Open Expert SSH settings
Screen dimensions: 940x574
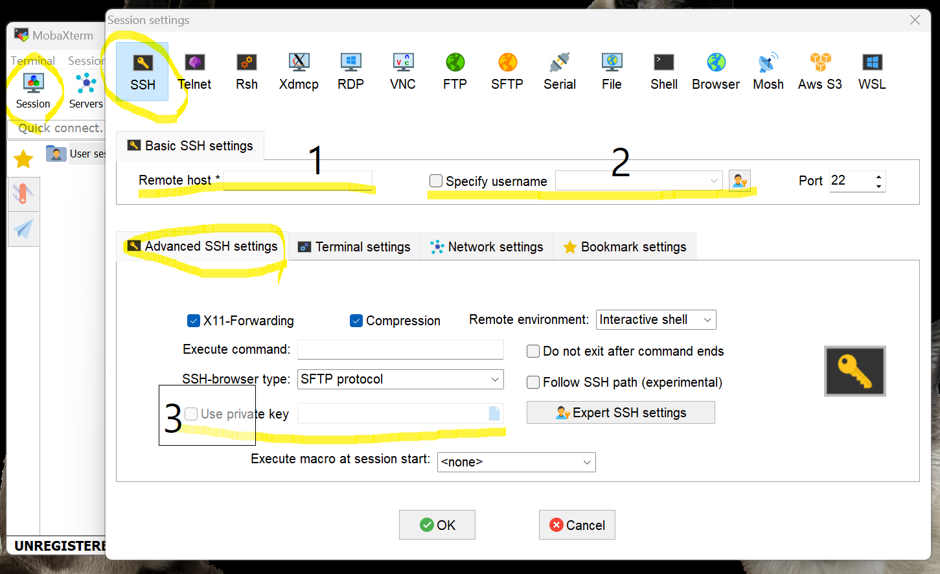tap(621, 413)
